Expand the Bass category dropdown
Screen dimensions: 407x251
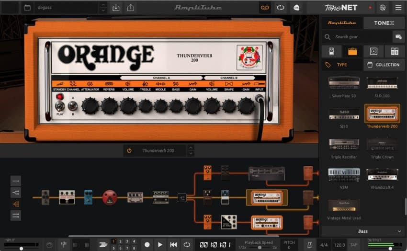click(x=363, y=231)
